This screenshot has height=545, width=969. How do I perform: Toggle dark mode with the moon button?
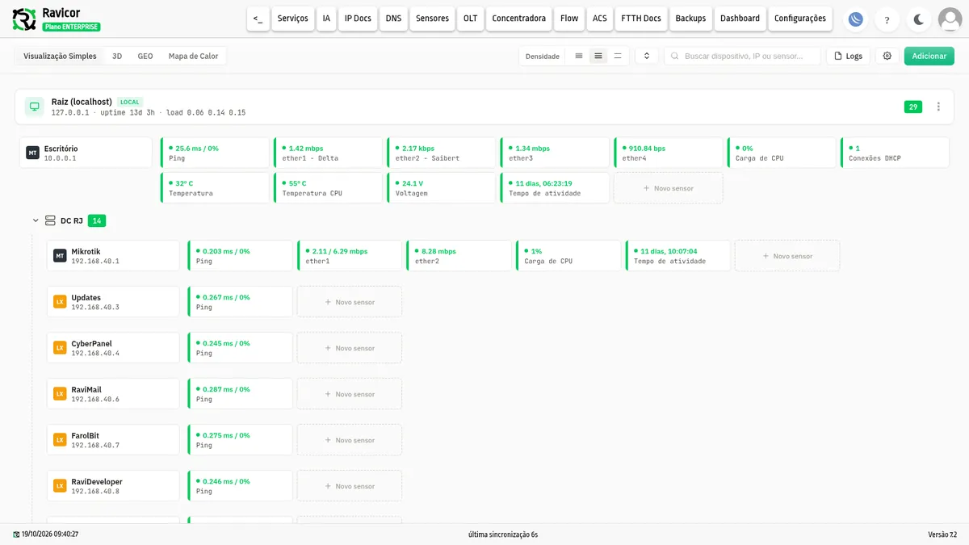(918, 20)
